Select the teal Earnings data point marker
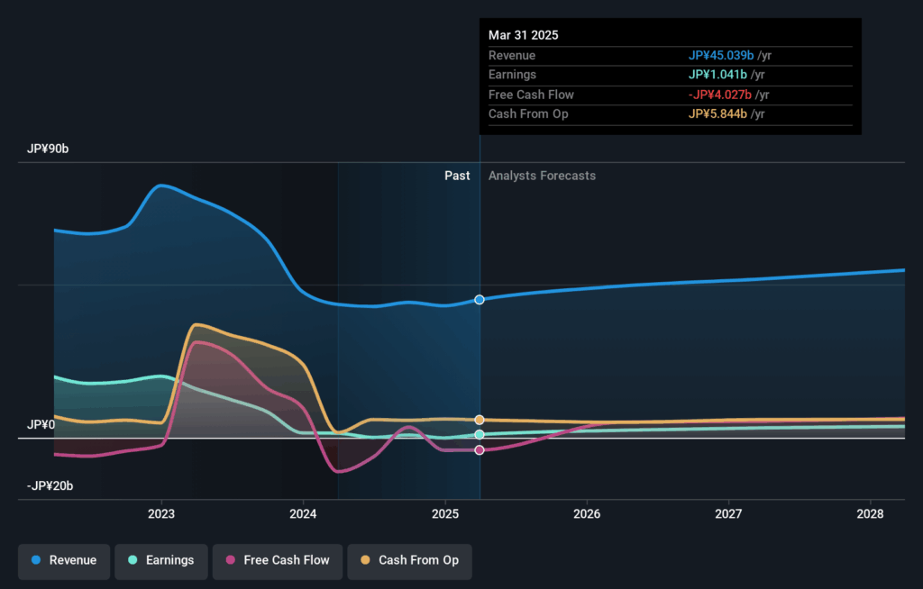The image size is (923, 589). coord(480,434)
